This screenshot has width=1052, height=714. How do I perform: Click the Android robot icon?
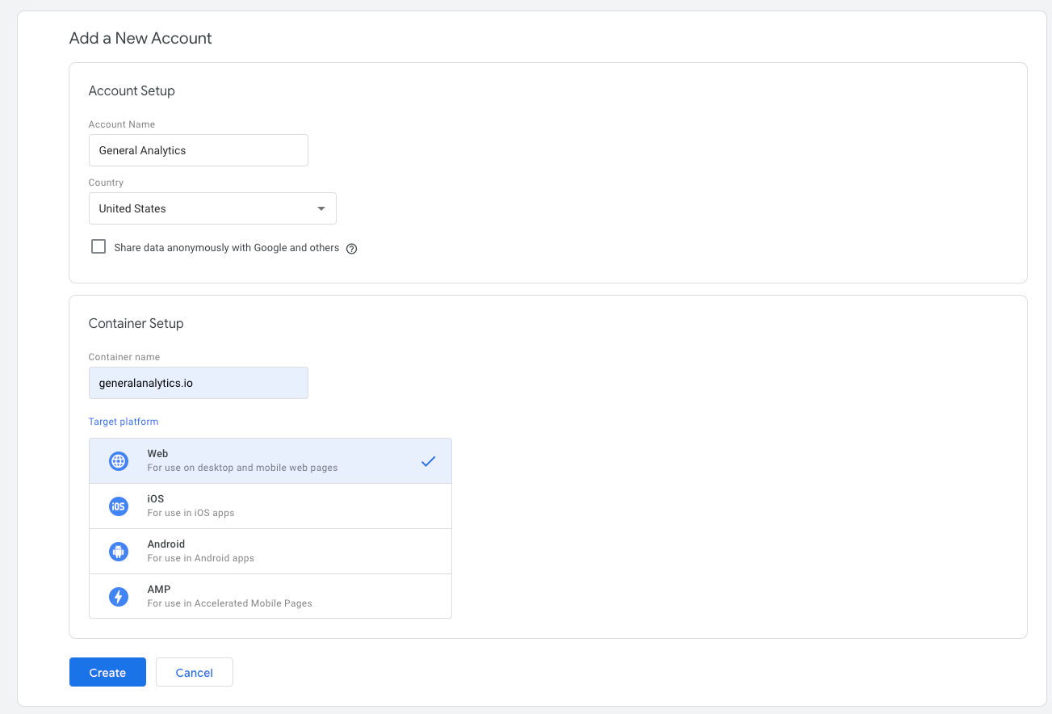pyautogui.click(x=119, y=552)
